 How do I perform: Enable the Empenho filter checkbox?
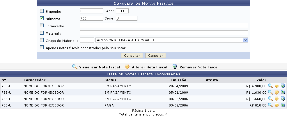coord(42,11)
